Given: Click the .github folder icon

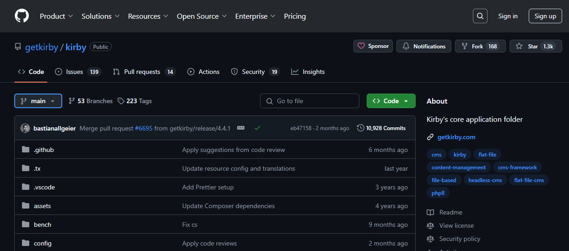Looking at the screenshot, I should pyautogui.click(x=26, y=150).
